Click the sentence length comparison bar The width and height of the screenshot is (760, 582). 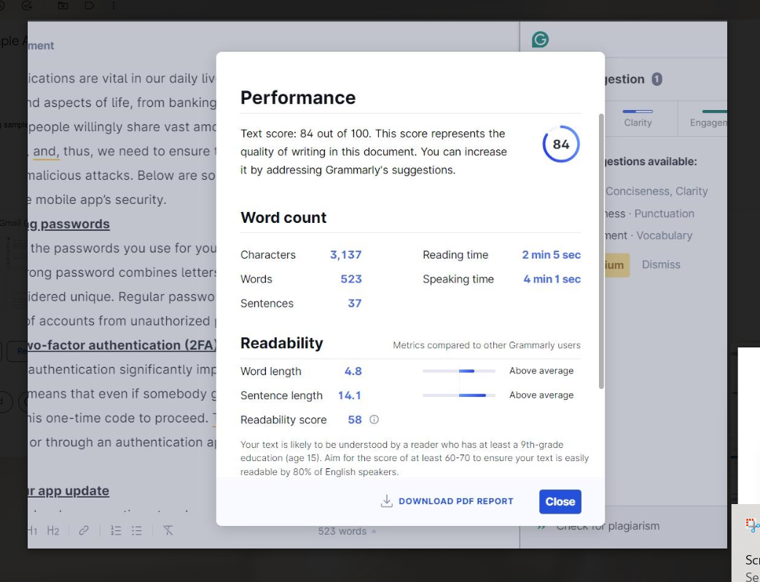point(459,396)
